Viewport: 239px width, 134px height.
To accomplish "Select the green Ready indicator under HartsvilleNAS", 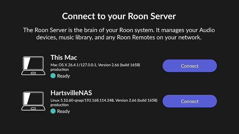I will click(x=53, y=111).
